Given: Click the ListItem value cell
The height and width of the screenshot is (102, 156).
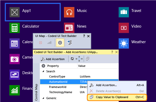Looking at the screenshot, I should 85,76.
